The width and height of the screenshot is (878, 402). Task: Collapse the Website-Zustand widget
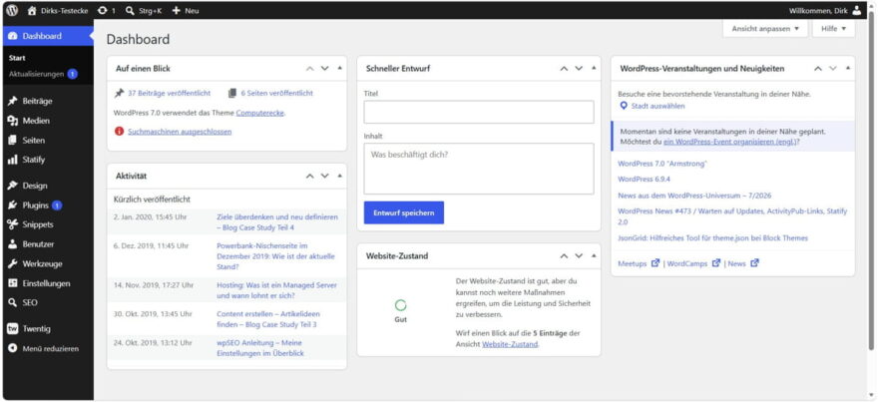coord(594,256)
